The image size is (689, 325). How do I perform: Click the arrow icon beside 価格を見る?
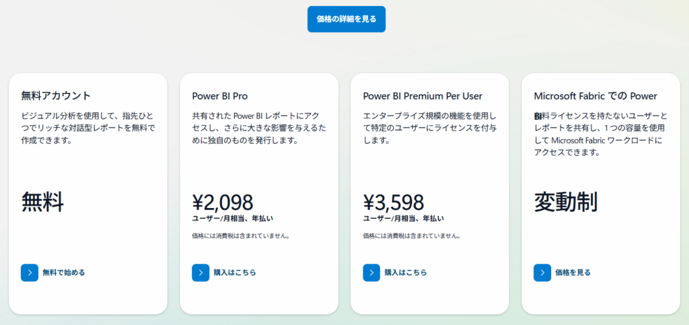(x=542, y=273)
